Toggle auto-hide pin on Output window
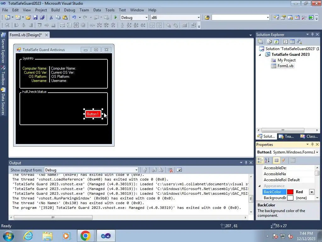This screenshot has width=322, height=242. pos(246,163)
